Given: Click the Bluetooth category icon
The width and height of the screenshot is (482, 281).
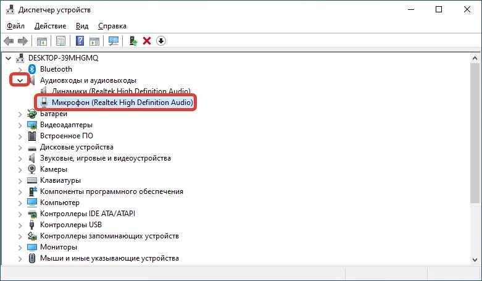Looking at the screenshot, I should [32, 69].
